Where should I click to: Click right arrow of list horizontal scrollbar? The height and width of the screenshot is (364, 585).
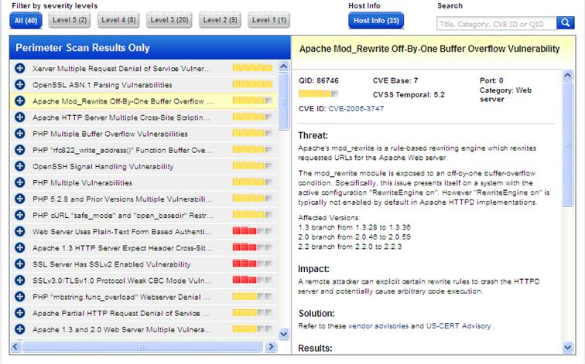[271, 347]
